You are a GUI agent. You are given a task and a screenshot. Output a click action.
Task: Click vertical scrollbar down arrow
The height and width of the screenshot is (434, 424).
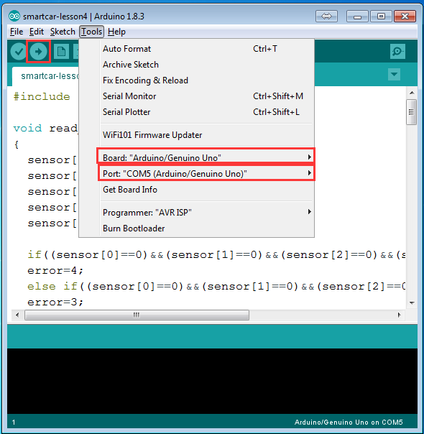(x=412, y=303)
